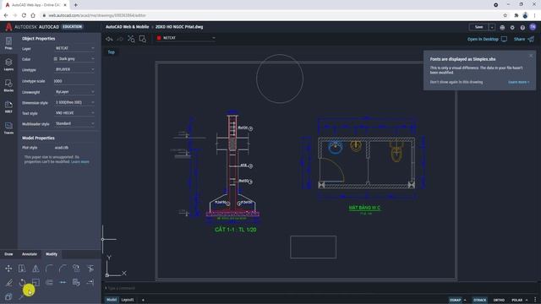Image resolution: width=541 pixels, height=304 pixels.
Task: Select the Mirror tool in Modify panel
Action: [36, 269]
